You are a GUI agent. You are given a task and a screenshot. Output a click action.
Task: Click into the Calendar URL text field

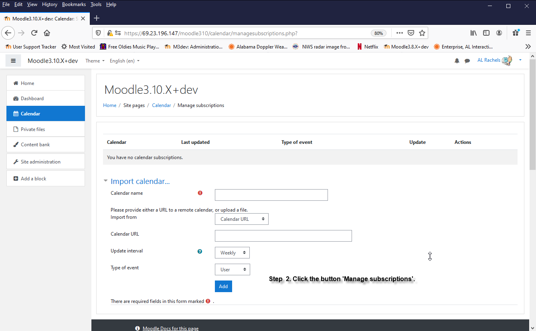click(x=283, y=236)
